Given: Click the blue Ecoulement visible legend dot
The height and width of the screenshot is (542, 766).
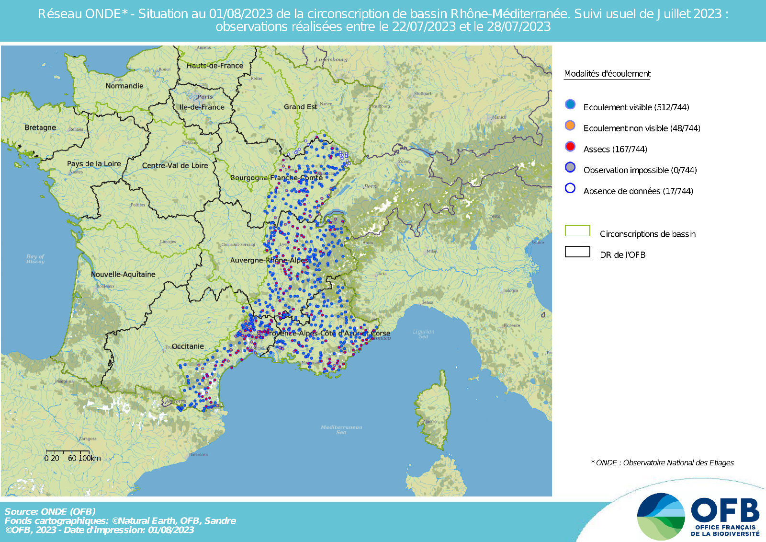Looking at the screenshot, I should pos(570,104).
